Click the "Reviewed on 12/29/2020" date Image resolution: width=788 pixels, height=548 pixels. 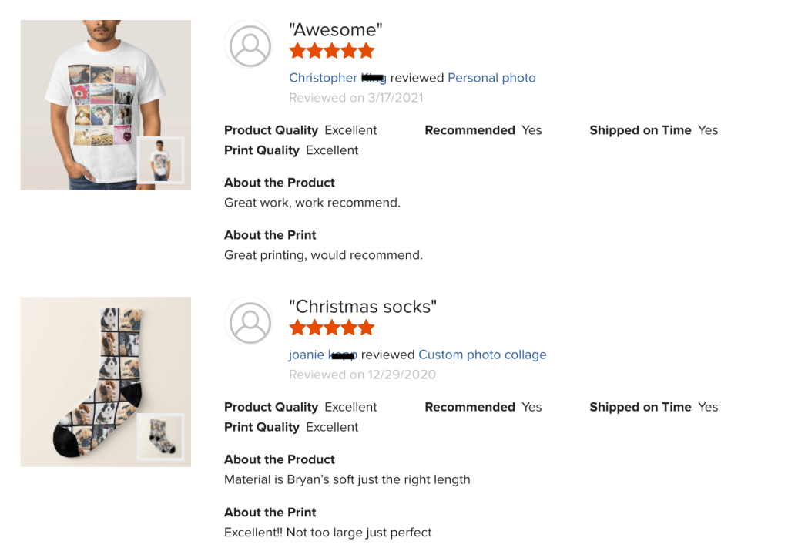(x=362, y=375)
